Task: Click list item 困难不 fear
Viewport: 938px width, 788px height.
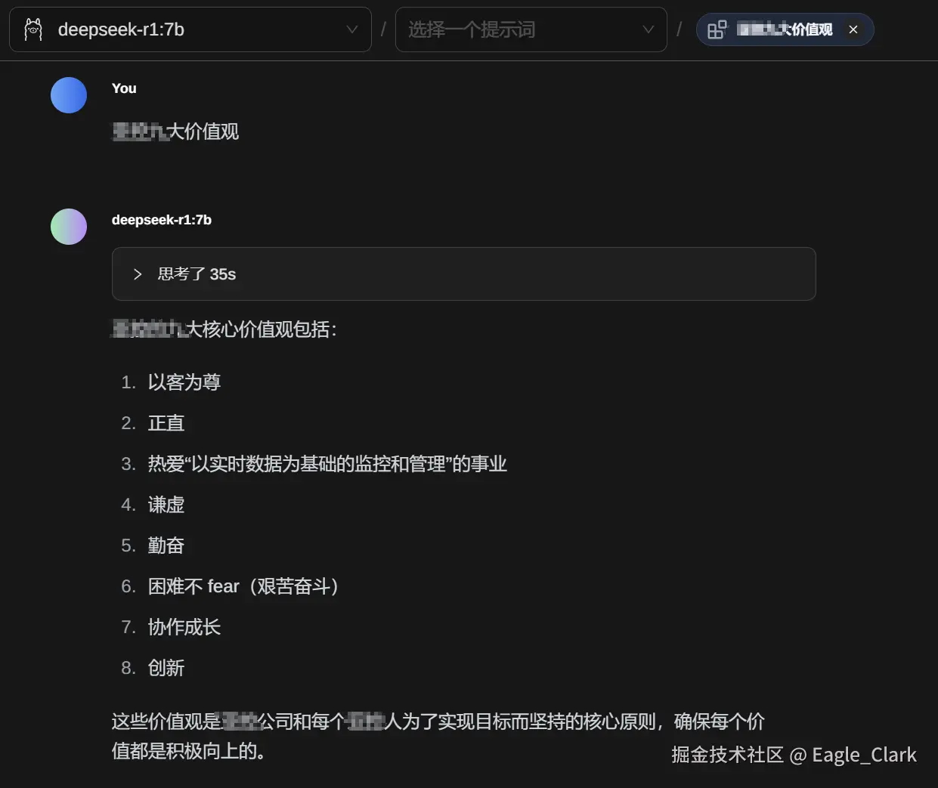Action: click(x=244, y=586)
